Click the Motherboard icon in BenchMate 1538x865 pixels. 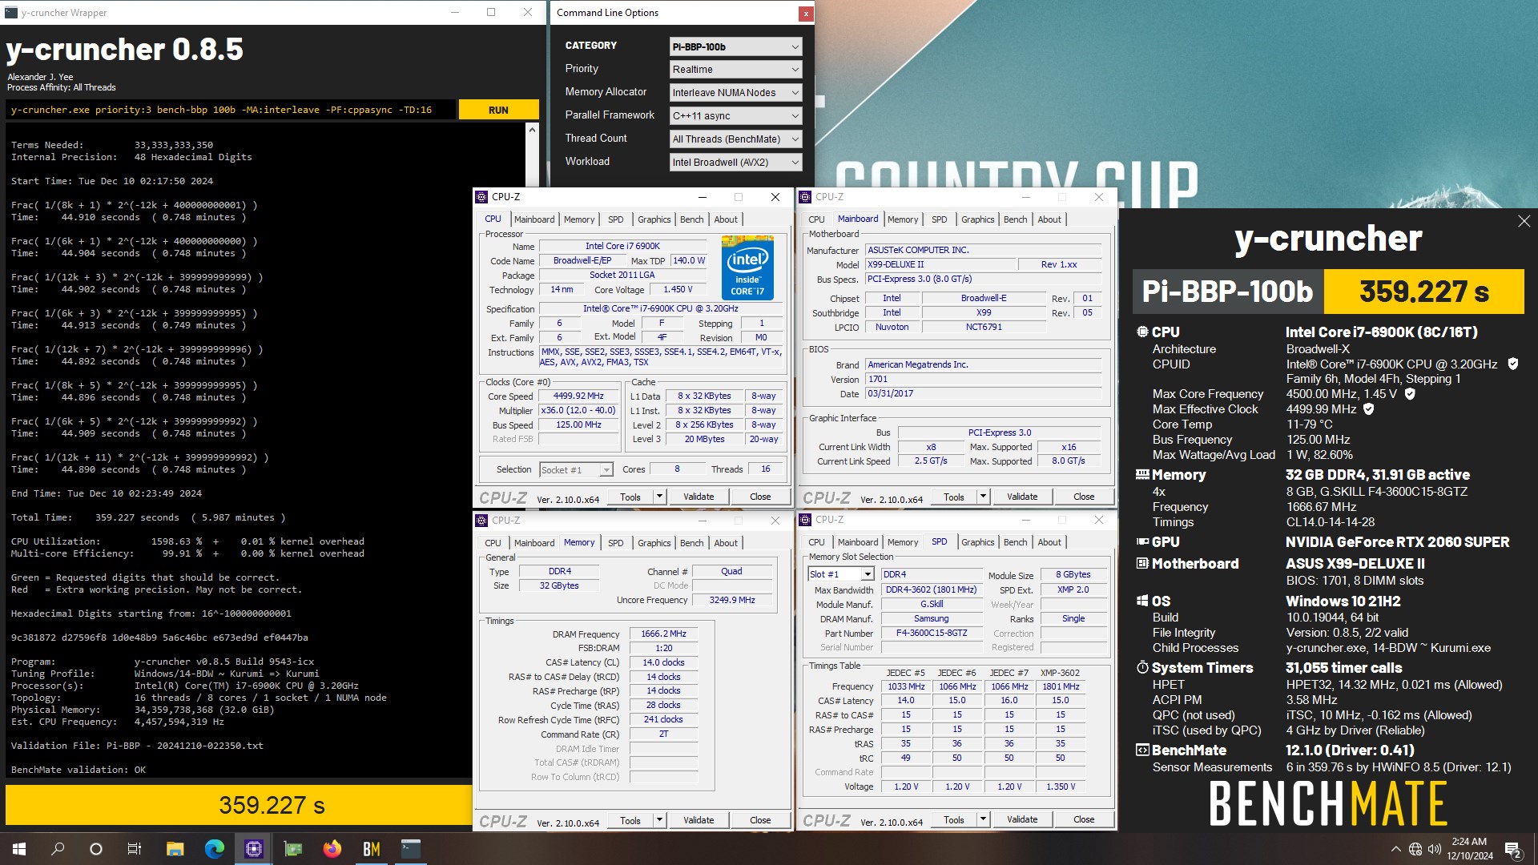coord(1142,563)
